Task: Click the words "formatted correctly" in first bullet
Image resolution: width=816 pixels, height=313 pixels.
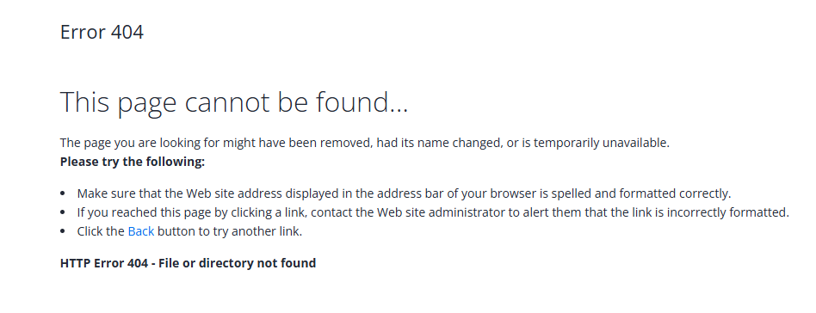Action: click(675, 193)
